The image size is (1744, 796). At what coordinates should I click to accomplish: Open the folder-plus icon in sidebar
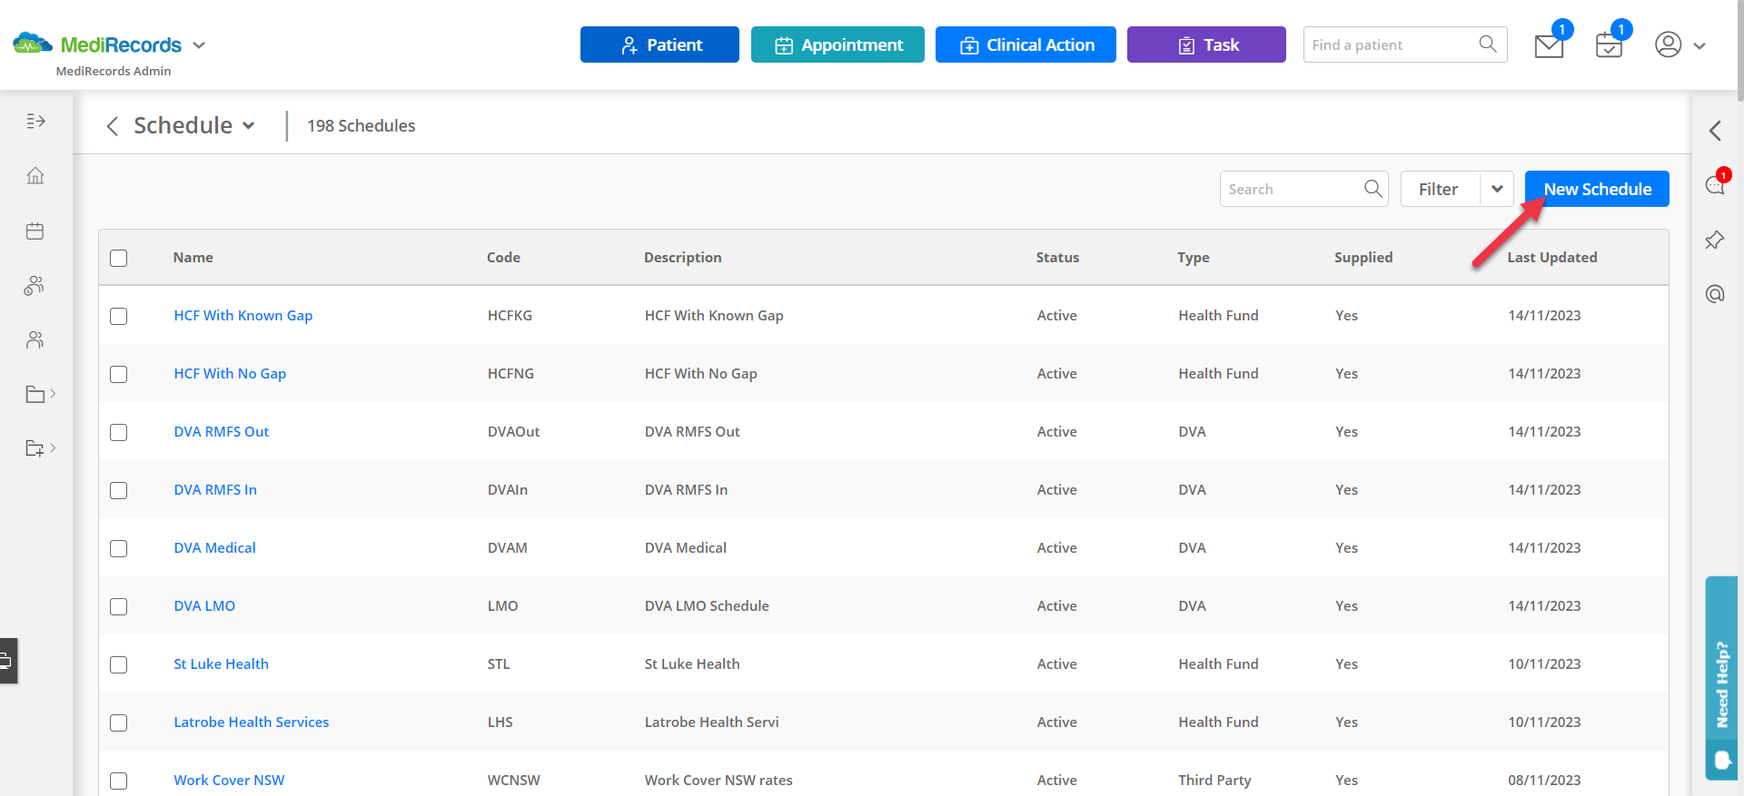tap(35, 448)
